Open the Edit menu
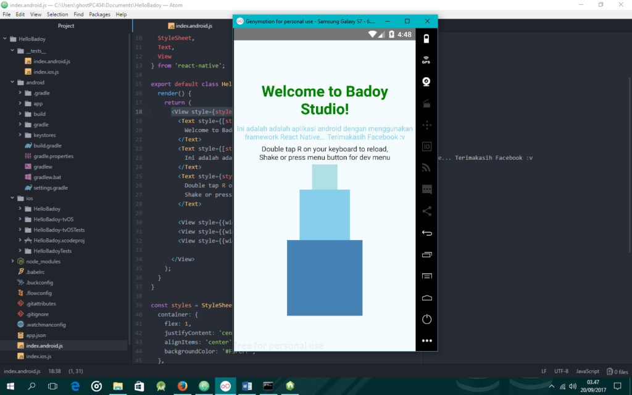The width and height of the screenshot is (632, 395). point(20,14)
